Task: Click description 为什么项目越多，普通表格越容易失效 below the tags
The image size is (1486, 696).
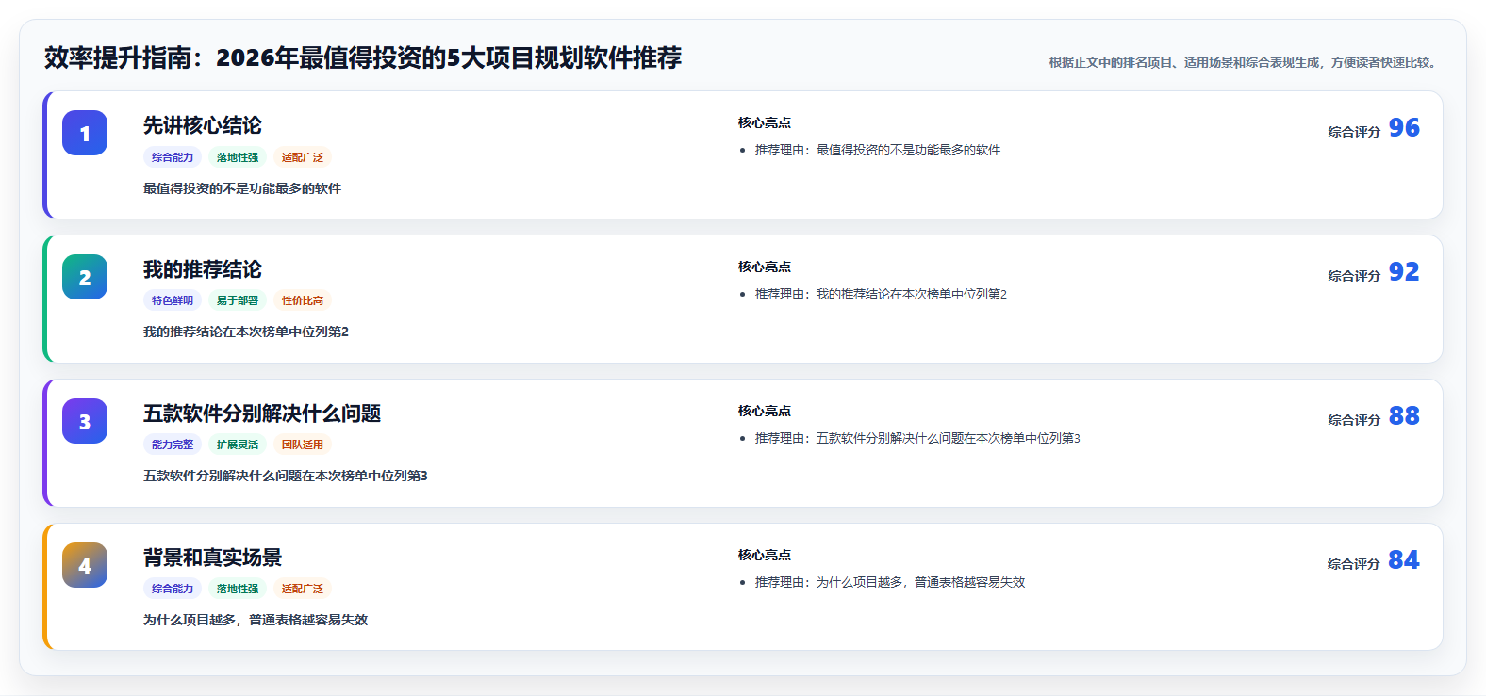Action: pos(256,620)
